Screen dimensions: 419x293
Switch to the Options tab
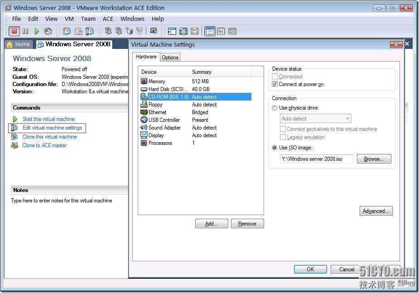(170, 58)
